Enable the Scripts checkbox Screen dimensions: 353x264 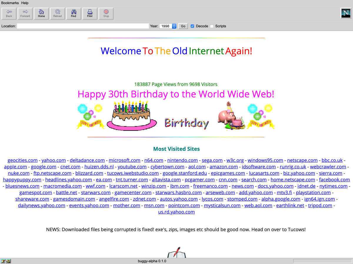[212, 26]
